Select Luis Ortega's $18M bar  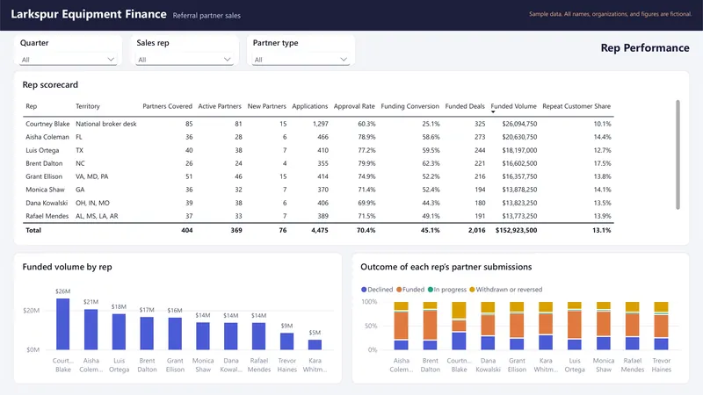point(119,332)
